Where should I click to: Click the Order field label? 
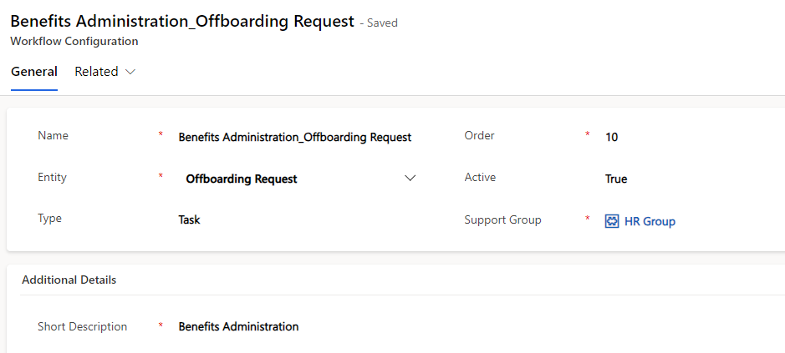[x=480, y=136]
